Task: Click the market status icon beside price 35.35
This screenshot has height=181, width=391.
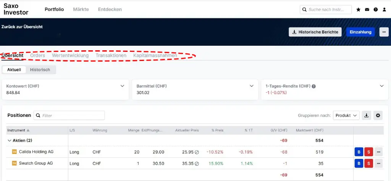Action: click(197, 163)
